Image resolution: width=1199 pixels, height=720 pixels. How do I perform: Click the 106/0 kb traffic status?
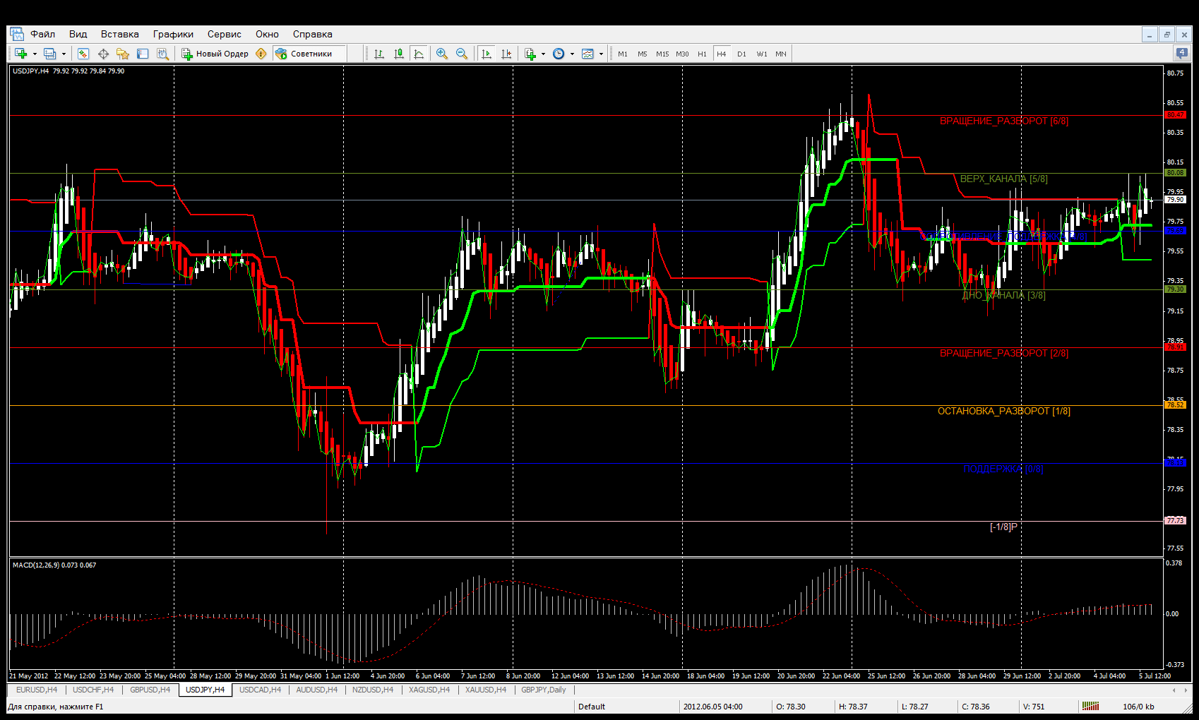coord(1138,707)
